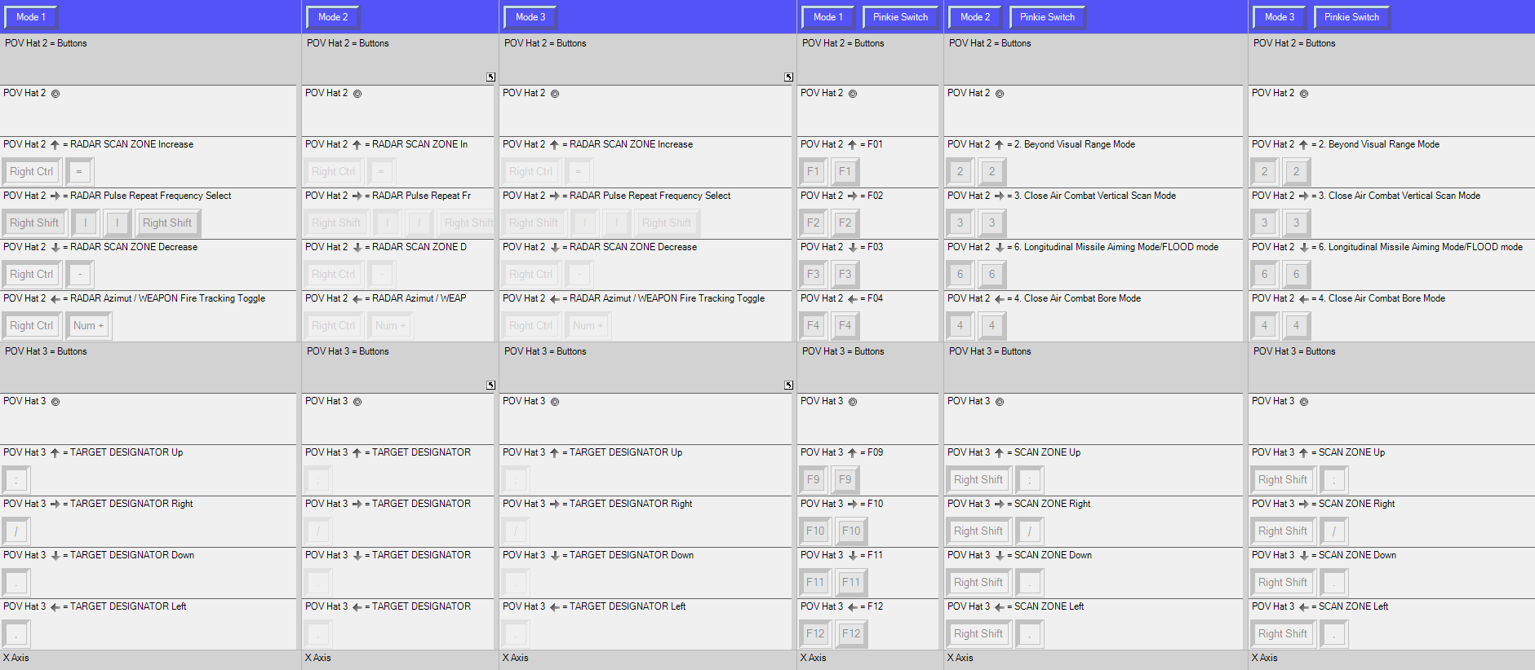Click the POV Hat 2 center circle icon under the plain Mode 2 tab
1535x670 pixels.
click(x=357, y=94)
